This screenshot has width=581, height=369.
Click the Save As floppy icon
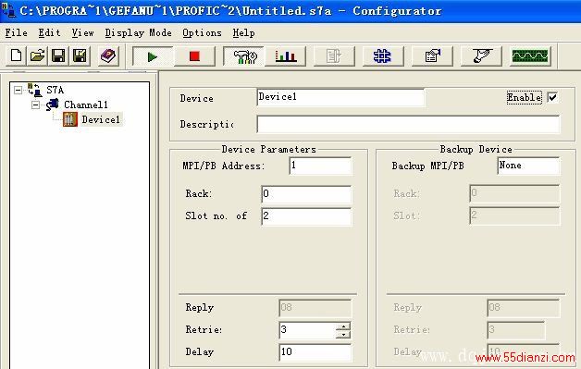click(x=80, y=55)
